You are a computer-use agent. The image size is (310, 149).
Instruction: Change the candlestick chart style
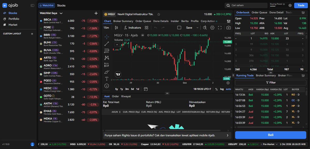(x=116, y=28)
